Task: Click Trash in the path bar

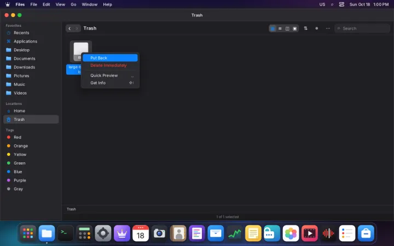Action: click(x=71, y=209)
